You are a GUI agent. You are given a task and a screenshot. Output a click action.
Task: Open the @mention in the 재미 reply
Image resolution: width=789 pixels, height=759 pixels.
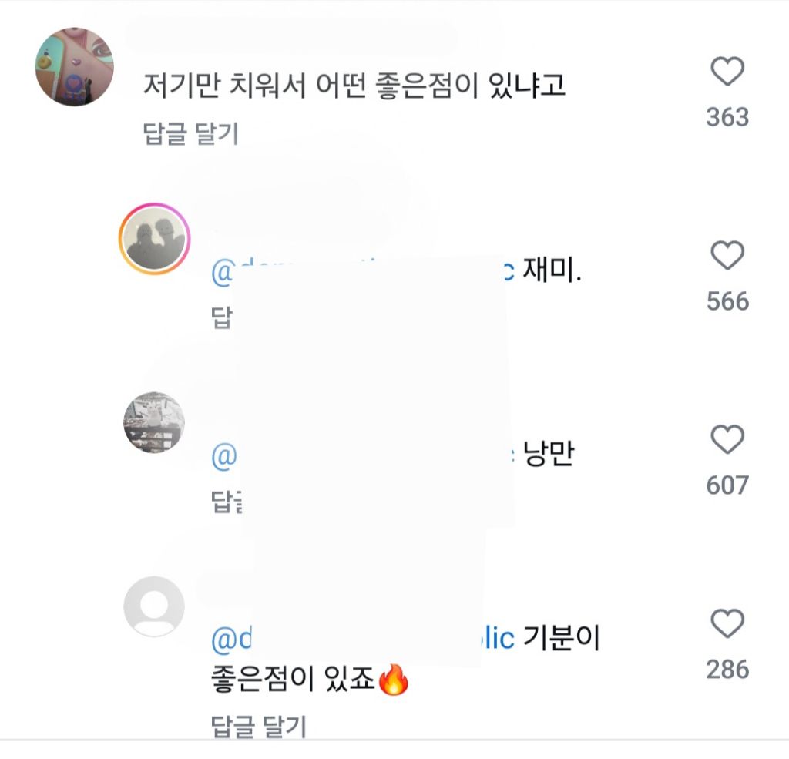[x=223, y=274]
